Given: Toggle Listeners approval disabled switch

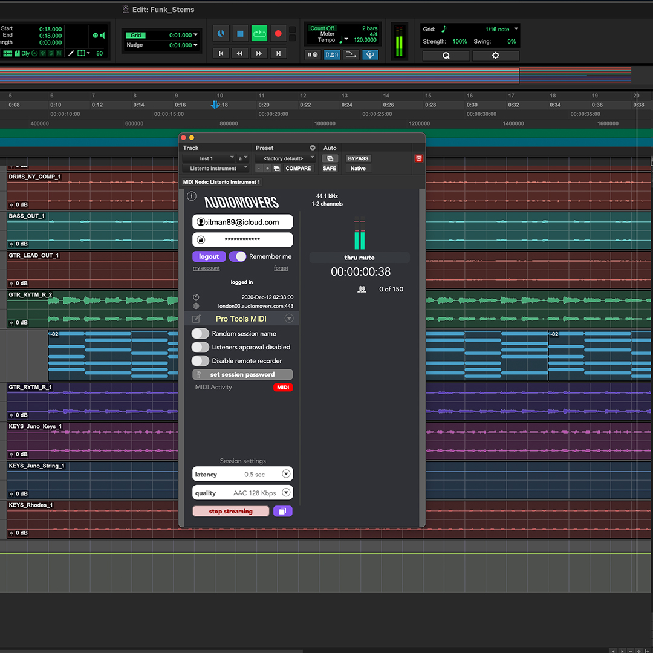Looking at the screenshot, I should coord(200,347).
